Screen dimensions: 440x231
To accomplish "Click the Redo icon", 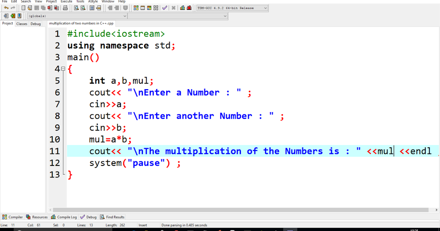I will [x=13, y=8].
